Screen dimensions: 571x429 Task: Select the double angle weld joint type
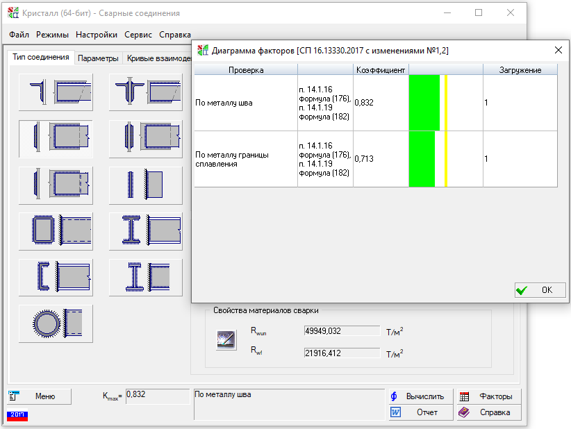tap(145, 92)
